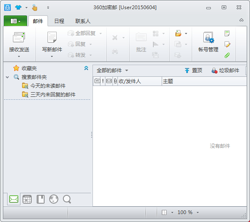Open the skin icon dropdown arrow
Screen dimensions: 250x222
point(27,8)
